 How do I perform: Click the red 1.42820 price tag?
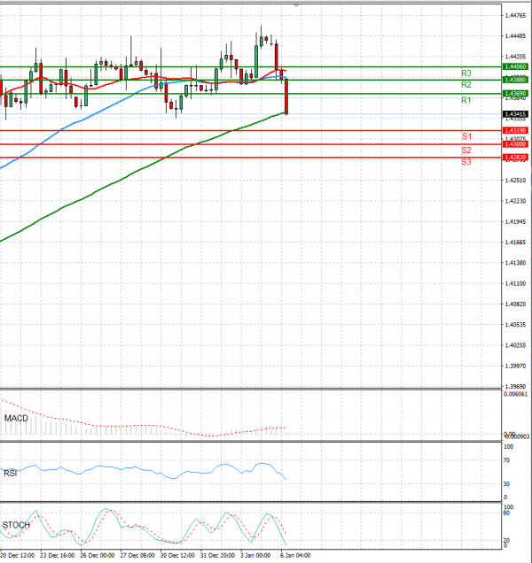pyautogui.click(x=515, y=158)
